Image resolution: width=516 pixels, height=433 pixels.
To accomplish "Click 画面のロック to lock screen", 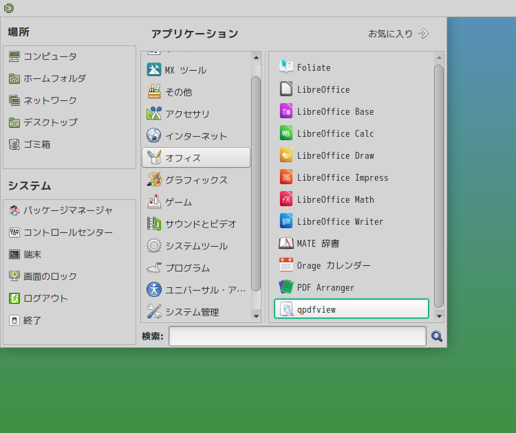I will point(43,276).
